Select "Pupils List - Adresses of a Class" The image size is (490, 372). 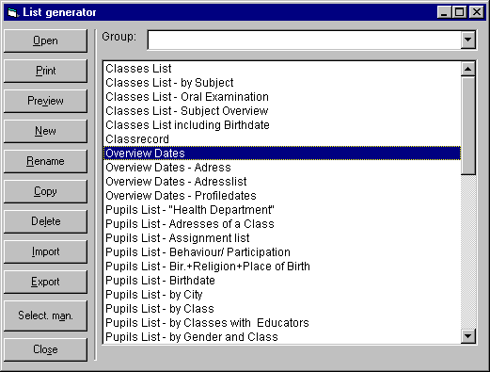coord(282,224)
